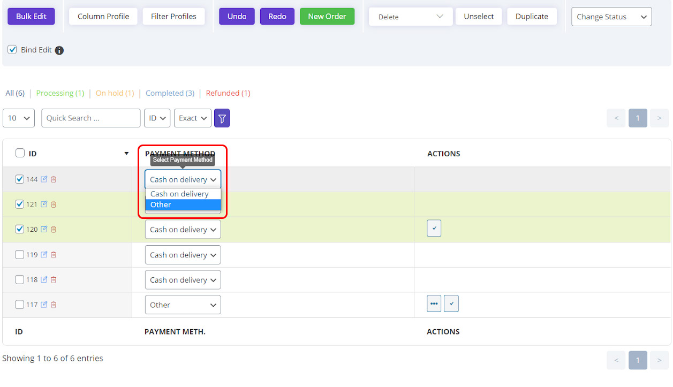The height and width of the screenshot is (387, 673).
Task: View the Processing orders filter
Action: tap(60, 93)
